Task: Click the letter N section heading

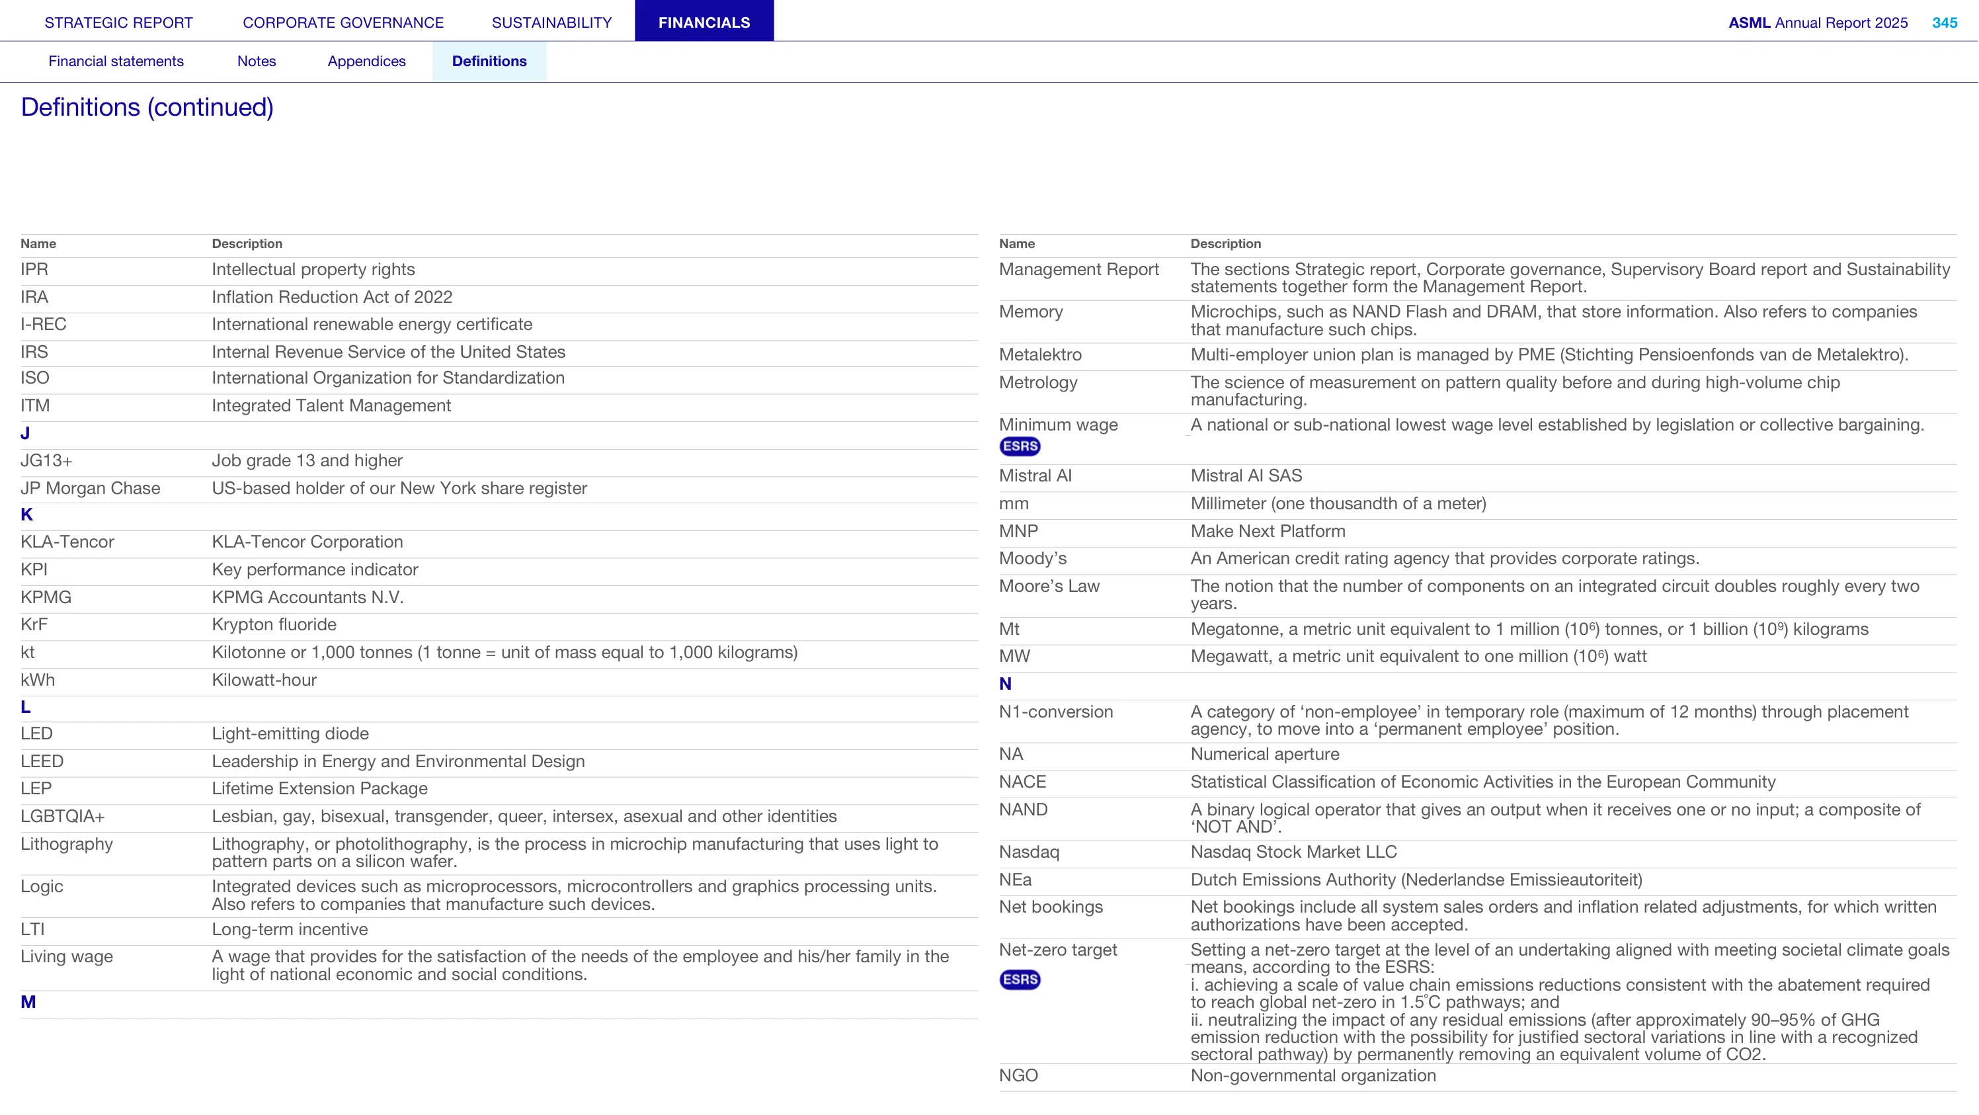Action: coord(1005,684)
